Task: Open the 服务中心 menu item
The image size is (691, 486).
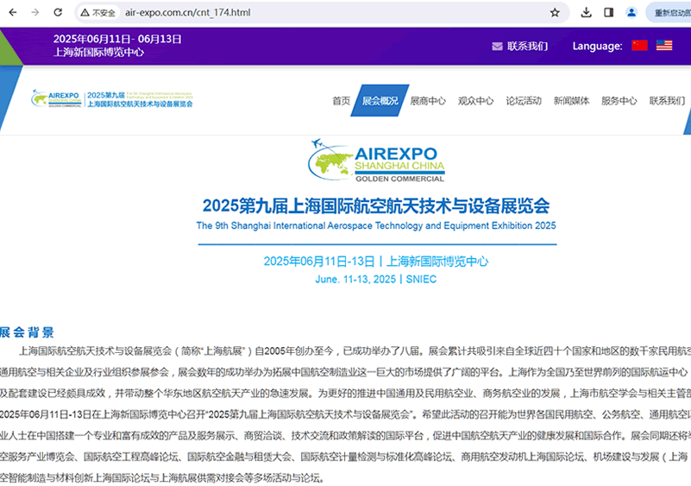Action: (x=619, y=101)
